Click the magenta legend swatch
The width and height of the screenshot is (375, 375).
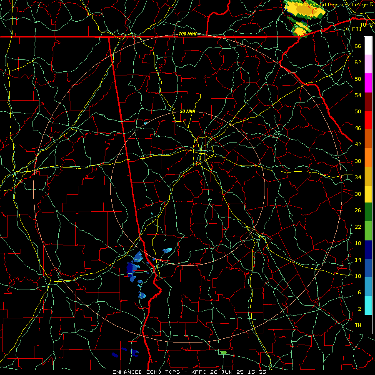[x=368, y=83]
